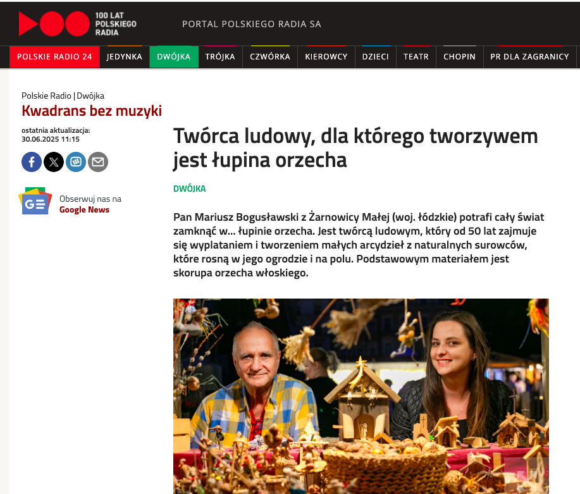Follow the Google News link text
The width and height of the screenshot is (580, 494).
pos(84,210)
